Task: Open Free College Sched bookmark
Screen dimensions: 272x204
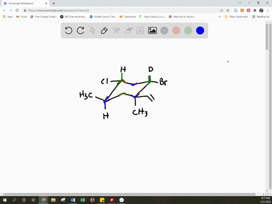Action: (44, 16)
